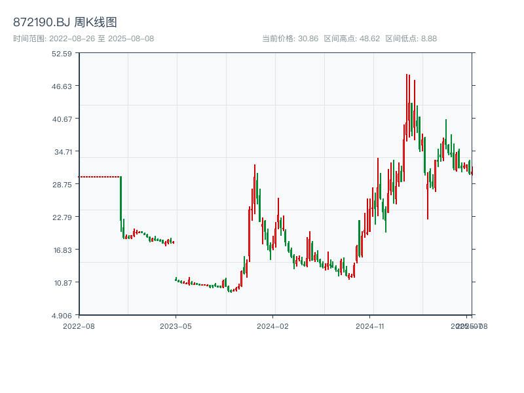
Task: Click the 2024-02 x-axis date label
Action: 272,326
